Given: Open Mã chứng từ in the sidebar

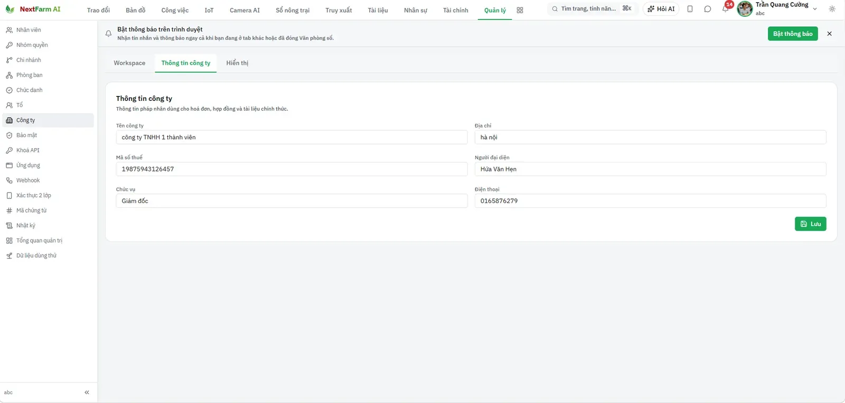Looking at the screenshot, I should click(48, 210).
